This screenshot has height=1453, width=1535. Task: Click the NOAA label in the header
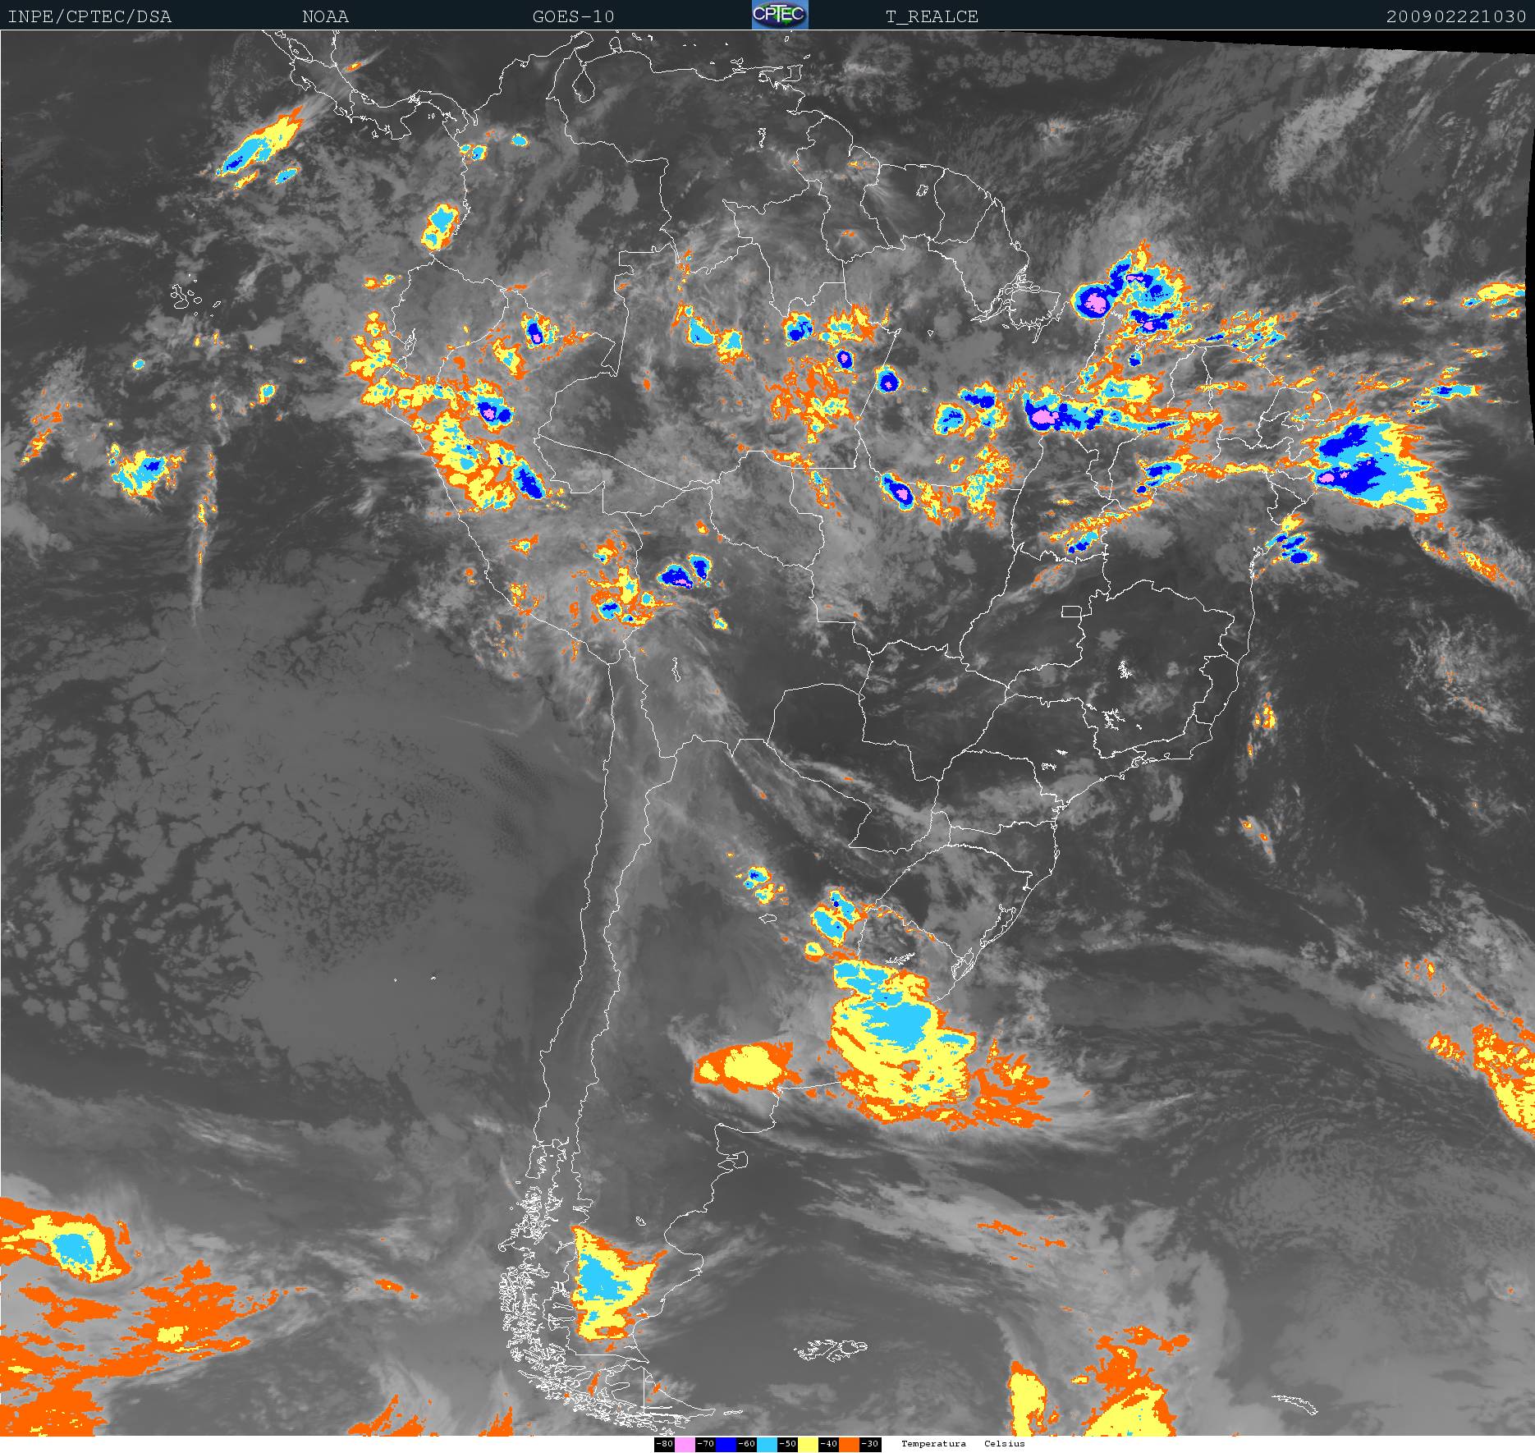click(325, 16)
